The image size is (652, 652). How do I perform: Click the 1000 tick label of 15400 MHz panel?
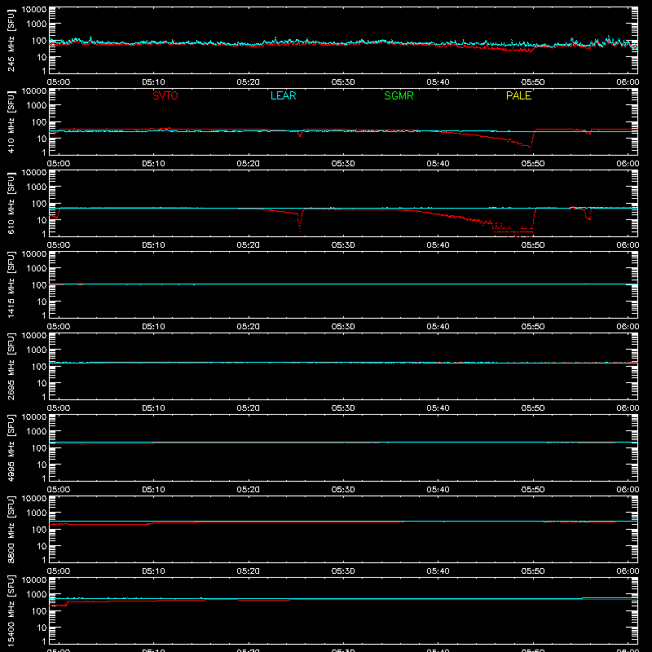(37, 595)
